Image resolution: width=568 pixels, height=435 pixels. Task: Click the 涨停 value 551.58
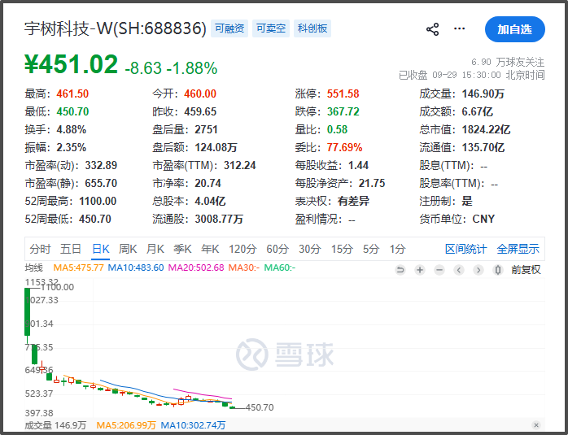pos(343,94)
